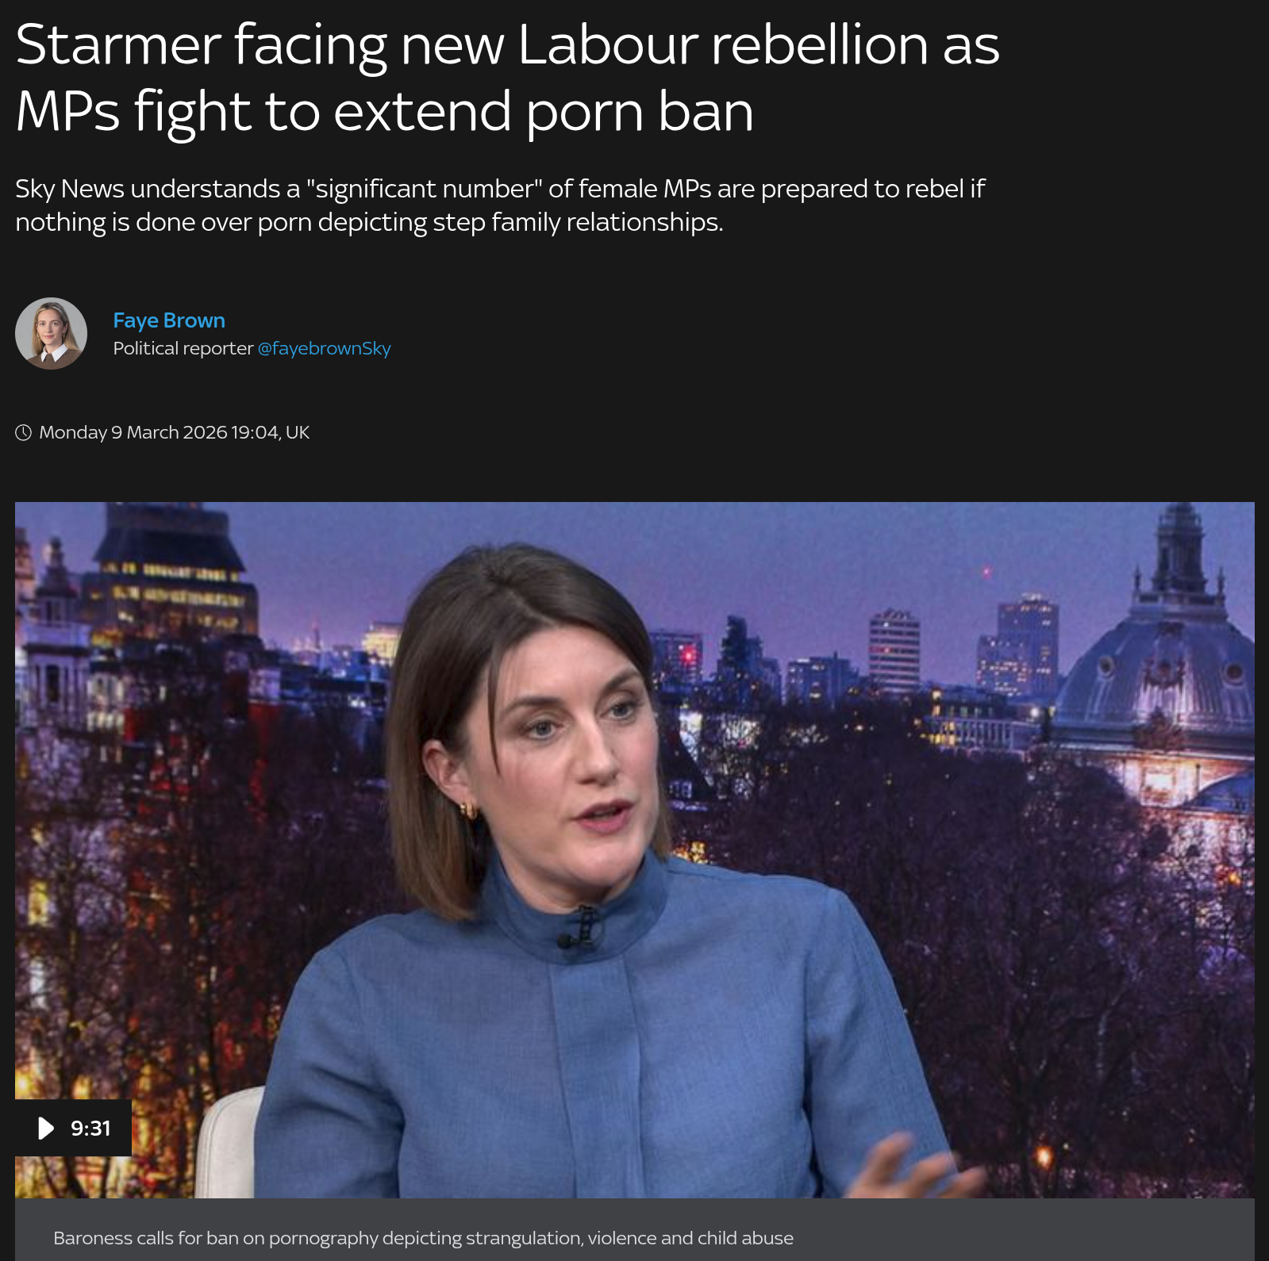This screenshot has height=1261, width=1269.
Task: Open Faye Brown's circular profile photo
Action: point(52,333)
